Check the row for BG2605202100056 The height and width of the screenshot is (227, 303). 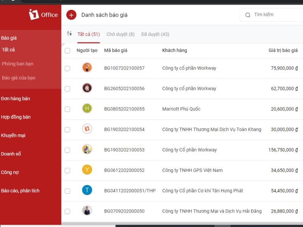(x=67, y=89)
